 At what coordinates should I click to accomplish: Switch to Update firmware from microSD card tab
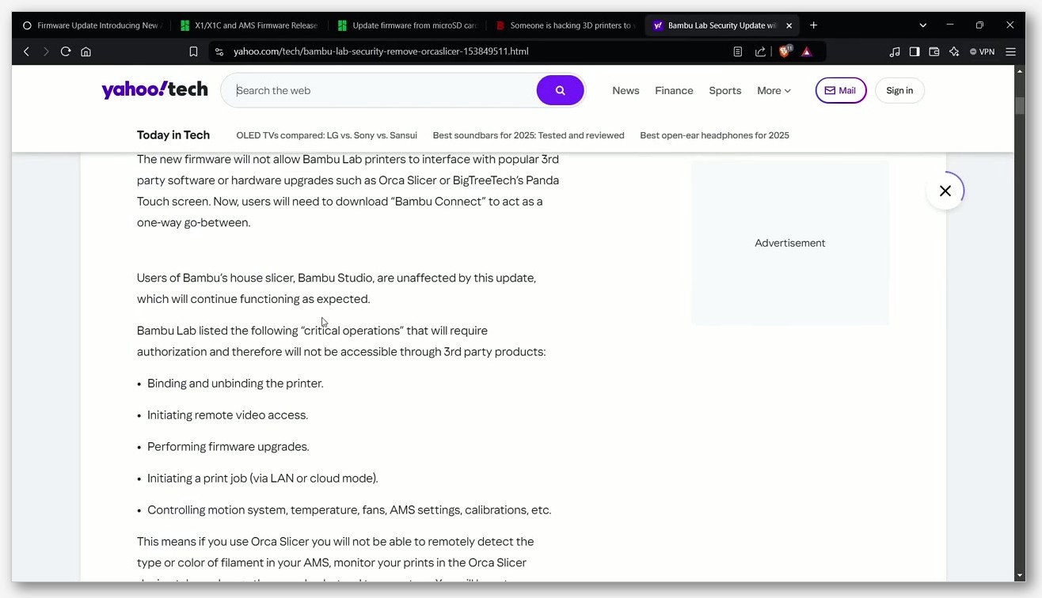point(409,25)
